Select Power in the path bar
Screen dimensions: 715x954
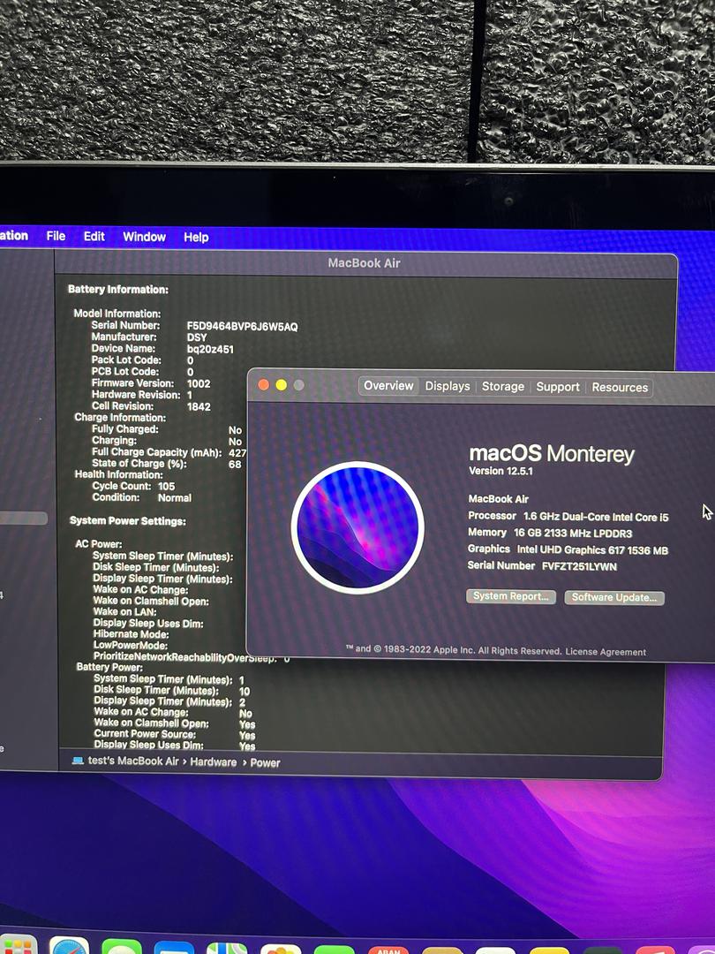pos(265,763)
